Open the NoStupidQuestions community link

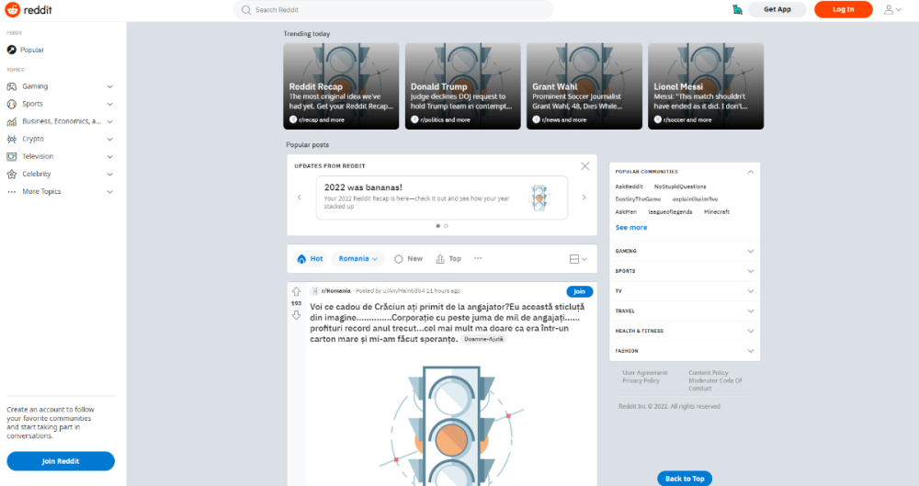pos(680,186)
